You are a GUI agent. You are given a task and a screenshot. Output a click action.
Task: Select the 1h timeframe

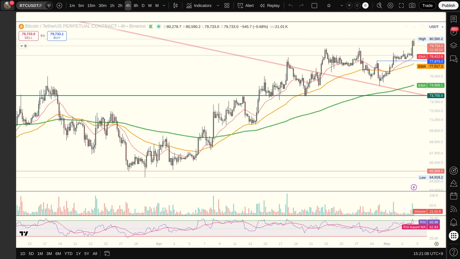112,5
